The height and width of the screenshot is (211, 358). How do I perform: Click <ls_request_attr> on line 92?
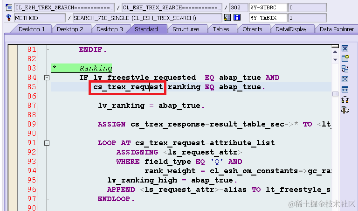click(x=203, y=152)
